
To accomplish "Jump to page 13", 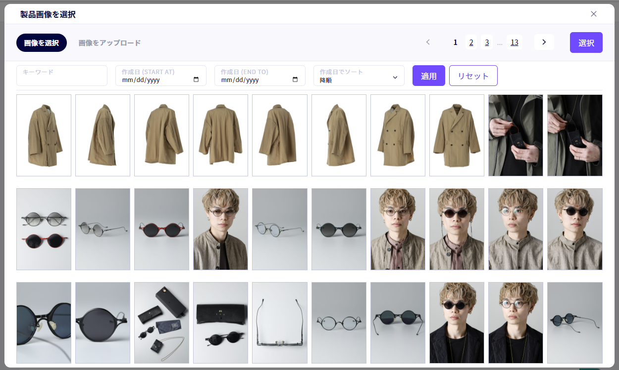I will click(x=515, y=42).
